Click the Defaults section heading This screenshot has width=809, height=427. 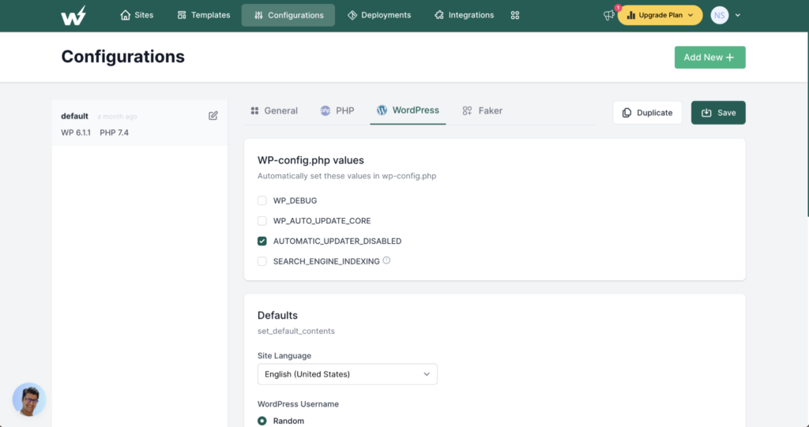(x=277, y=315)
